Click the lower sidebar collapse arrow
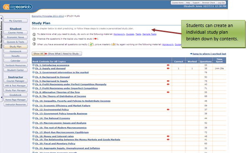The height and width of the screenshot is (153, 247). coord(1,97)
